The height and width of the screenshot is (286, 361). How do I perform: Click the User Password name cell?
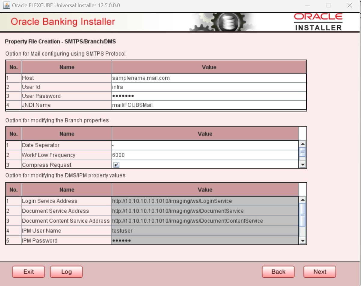coord(66,96)
